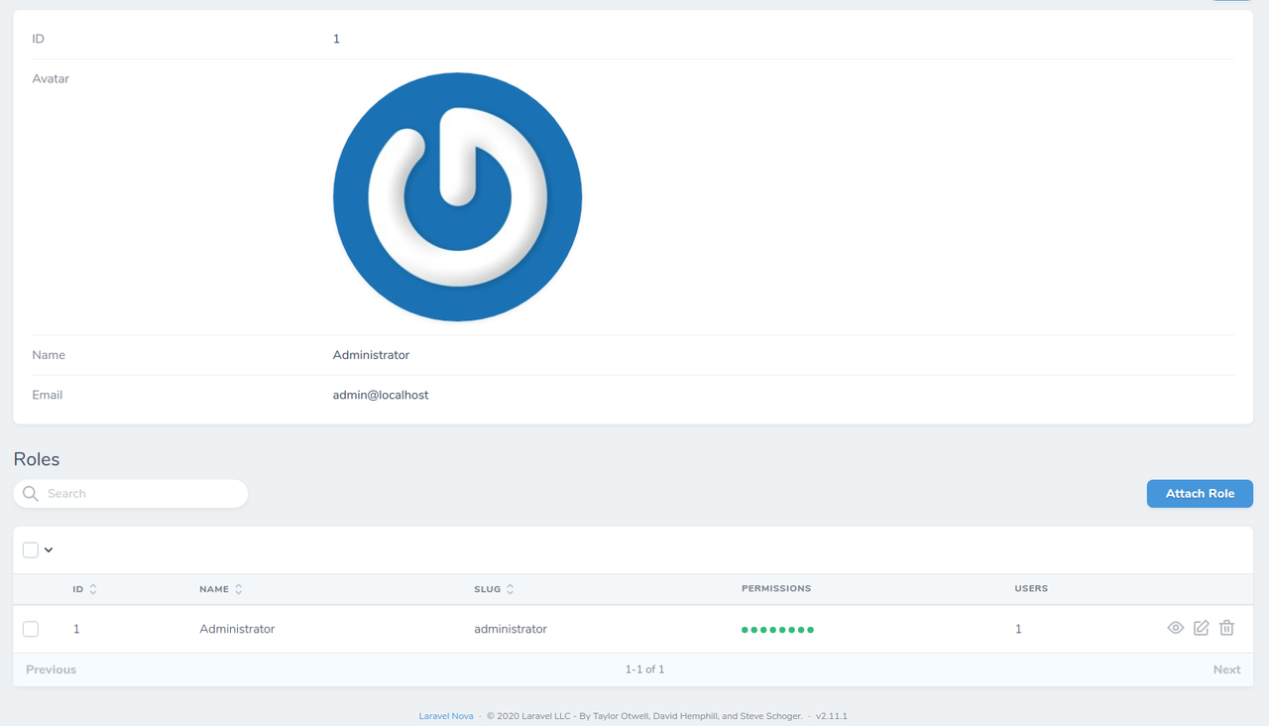Sort roles by Slug column arrows
Image resolution: width=1269 pixels, height=726 pixels.
coord(511,589)
